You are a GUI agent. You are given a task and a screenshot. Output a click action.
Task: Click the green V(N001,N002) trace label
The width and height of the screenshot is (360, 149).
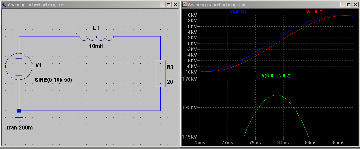(x=276, y=76)
